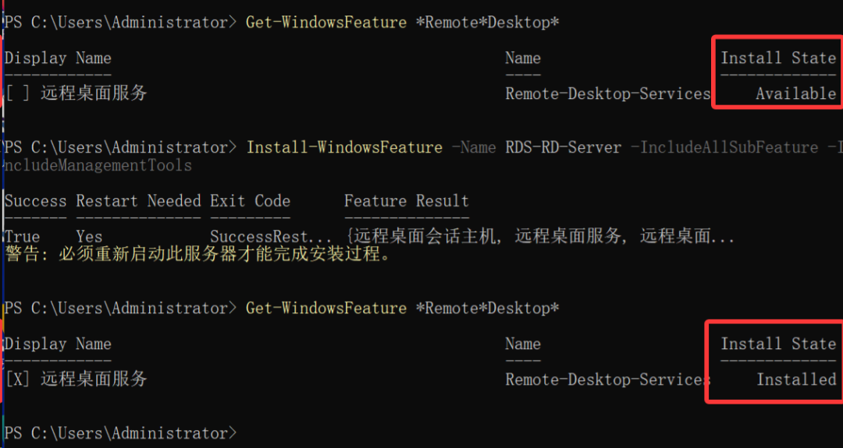Click the "Feature Result" column header
The height and width of the screenshot is (448, 843).
coord(406,201)
